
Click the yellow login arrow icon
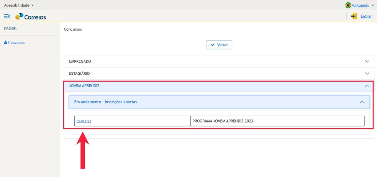tap(354, 16)
